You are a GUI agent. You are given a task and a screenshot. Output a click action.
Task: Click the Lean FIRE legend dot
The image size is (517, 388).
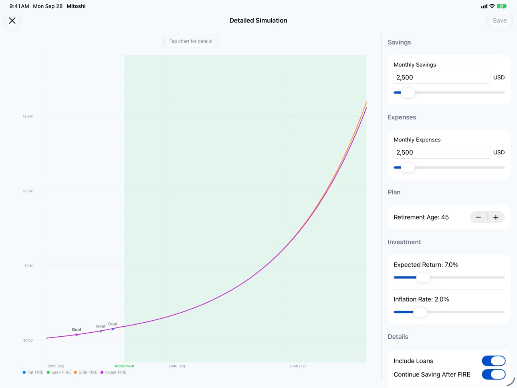(x=48, y=372)
